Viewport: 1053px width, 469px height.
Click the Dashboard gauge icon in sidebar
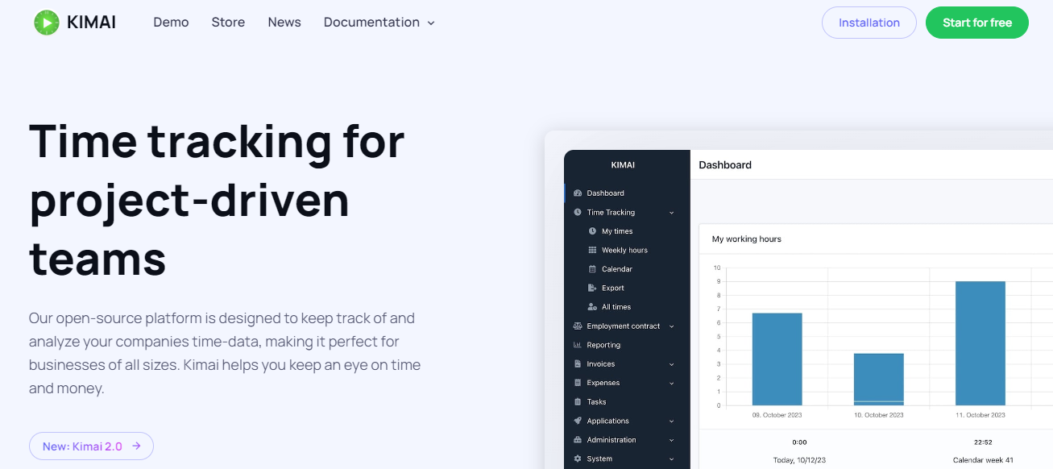(578, 193)
